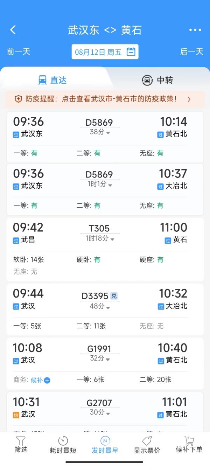Viewport: 210px width, 467px height.
Task: Open the calendar date picker icon
Action: click(x=131, y=52)
